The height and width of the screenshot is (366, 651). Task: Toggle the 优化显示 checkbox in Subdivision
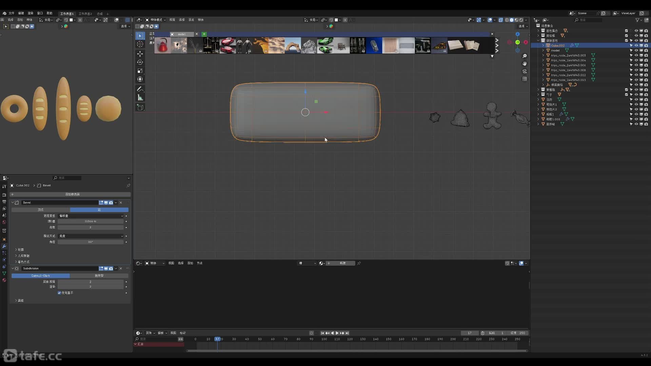coord(59,293)
